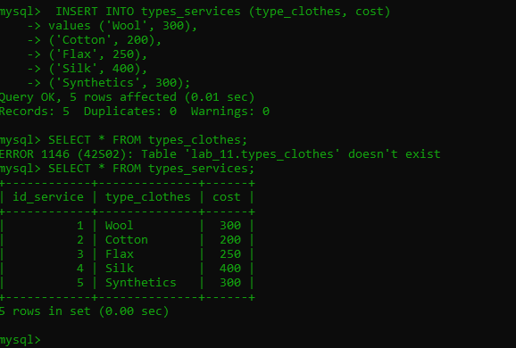Click the Query OK rows affected message
516x348 pixels.
click(x=128, y=97)
